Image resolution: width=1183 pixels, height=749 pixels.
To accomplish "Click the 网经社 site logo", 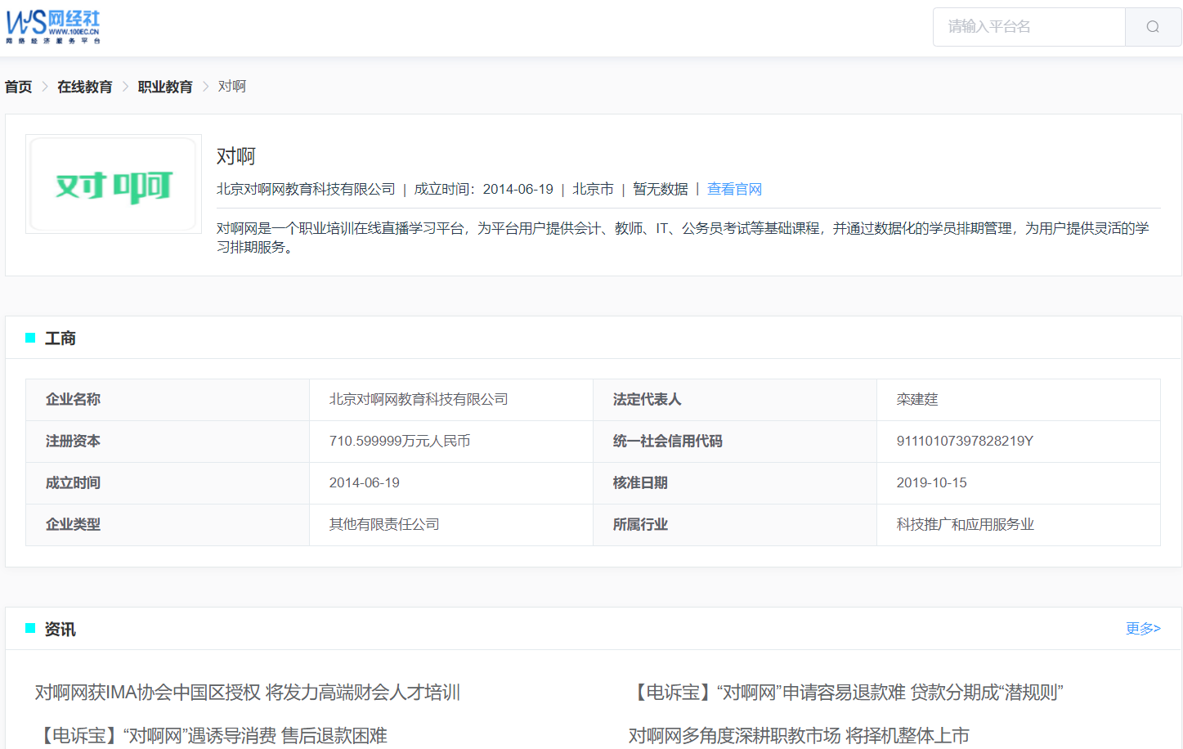I will pyautogui.click(x=53, y=27).
